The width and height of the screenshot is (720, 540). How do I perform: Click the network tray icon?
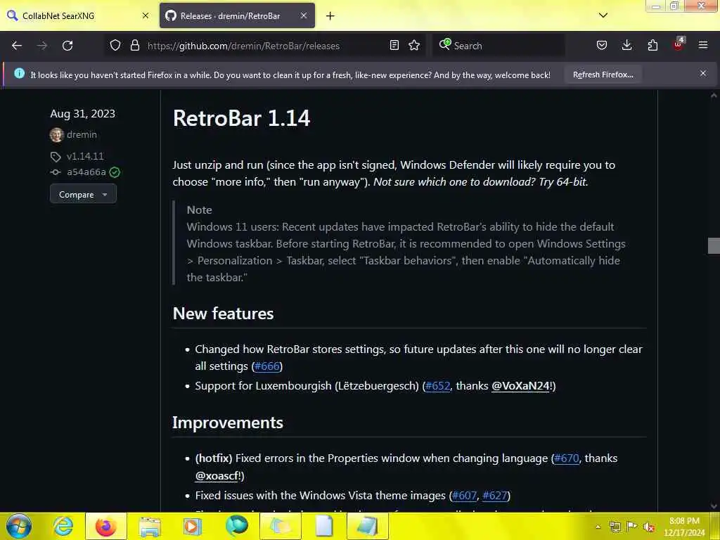point(615,527)
